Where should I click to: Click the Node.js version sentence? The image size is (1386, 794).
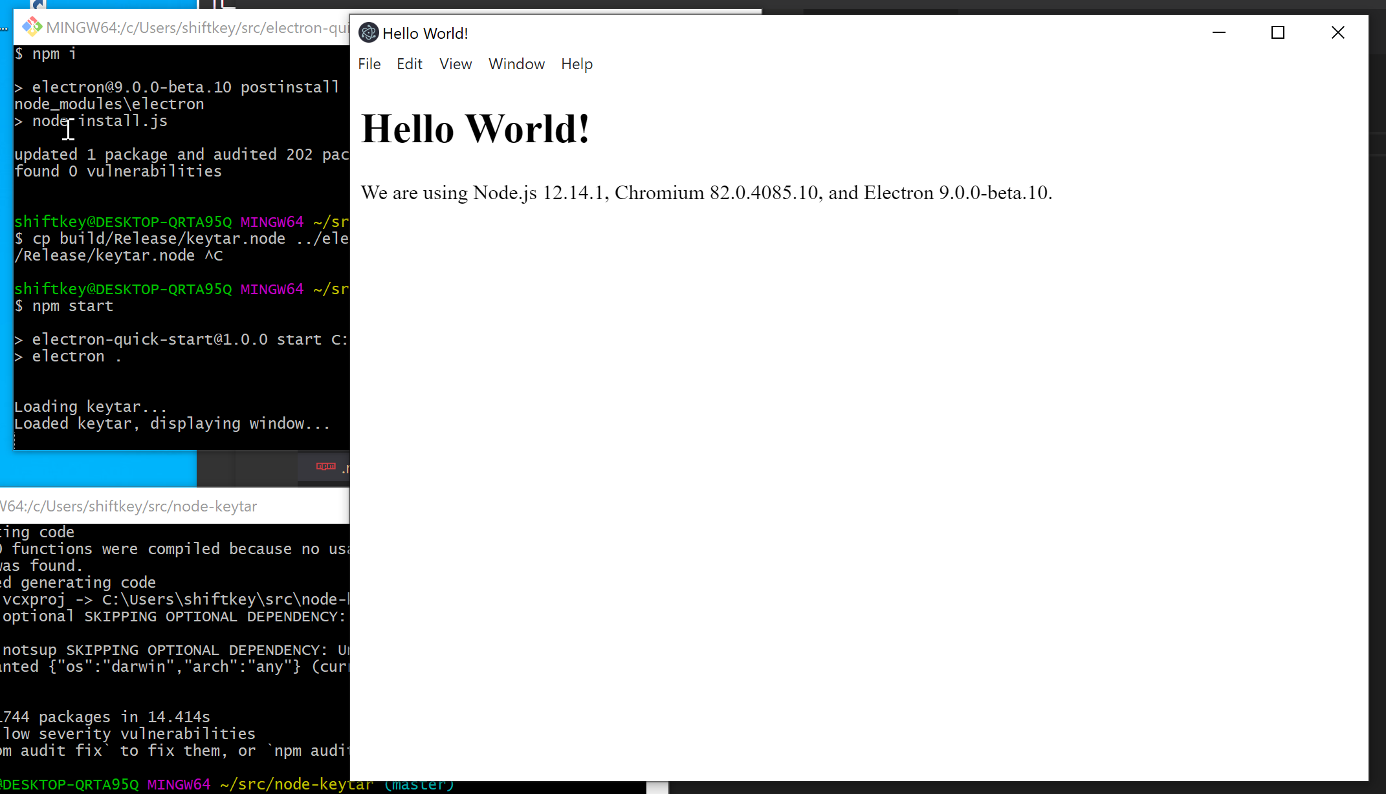705,192
